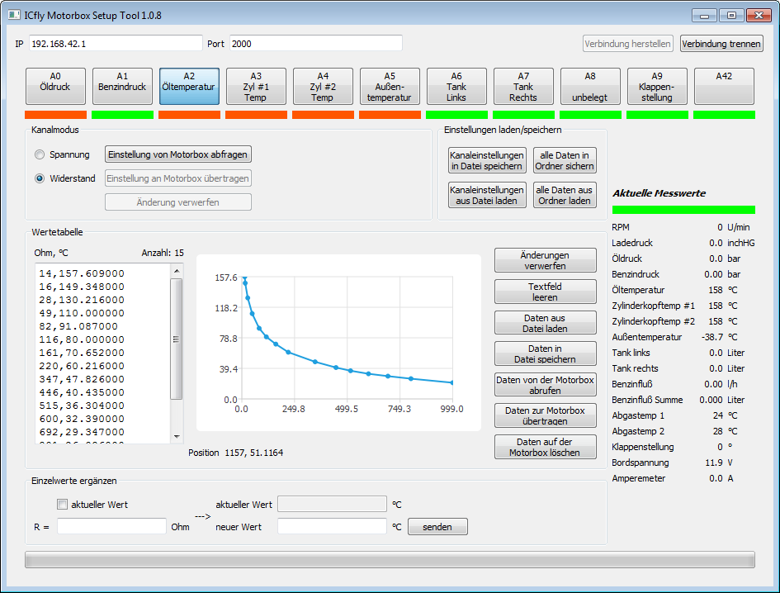Screen dimensions: 780x593
Task: Select the A6 Tank Links channel
Action: tap(456, 86)
